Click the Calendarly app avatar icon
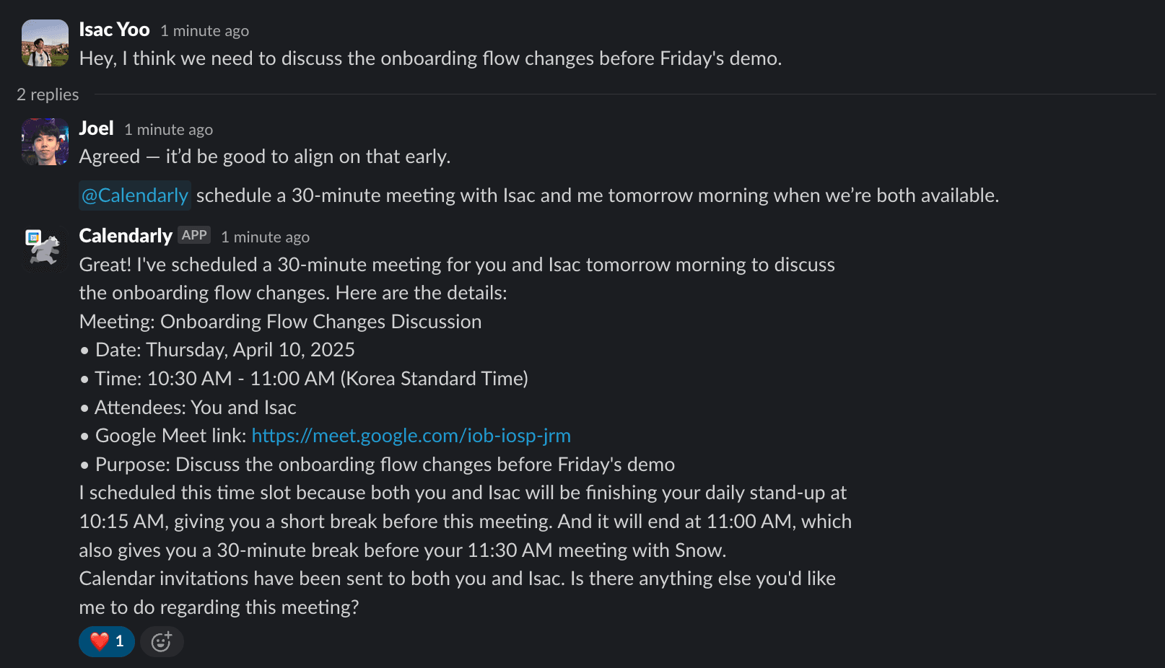 click(45, 248)
